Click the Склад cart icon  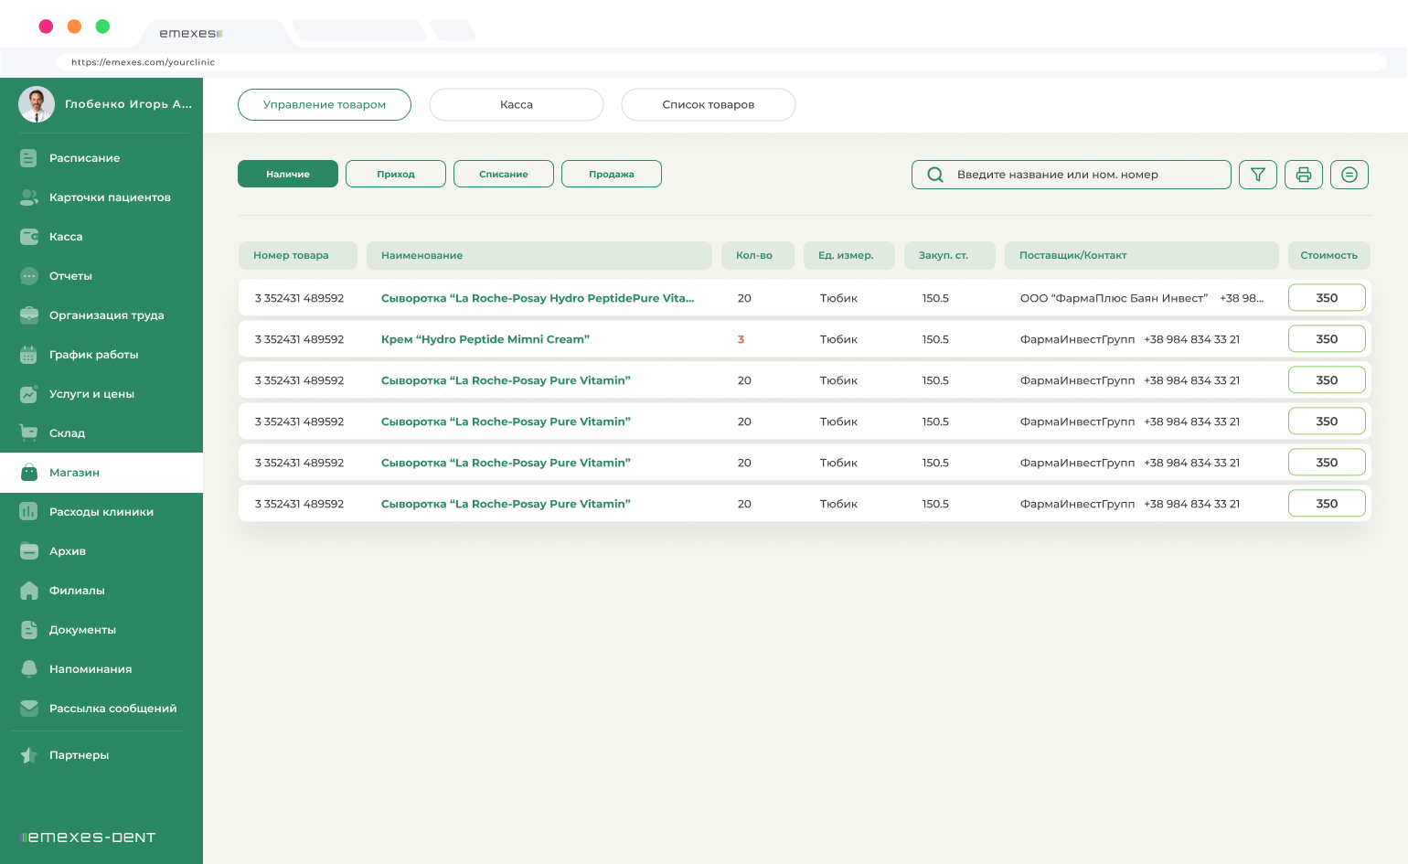click(x=28, y=433)
